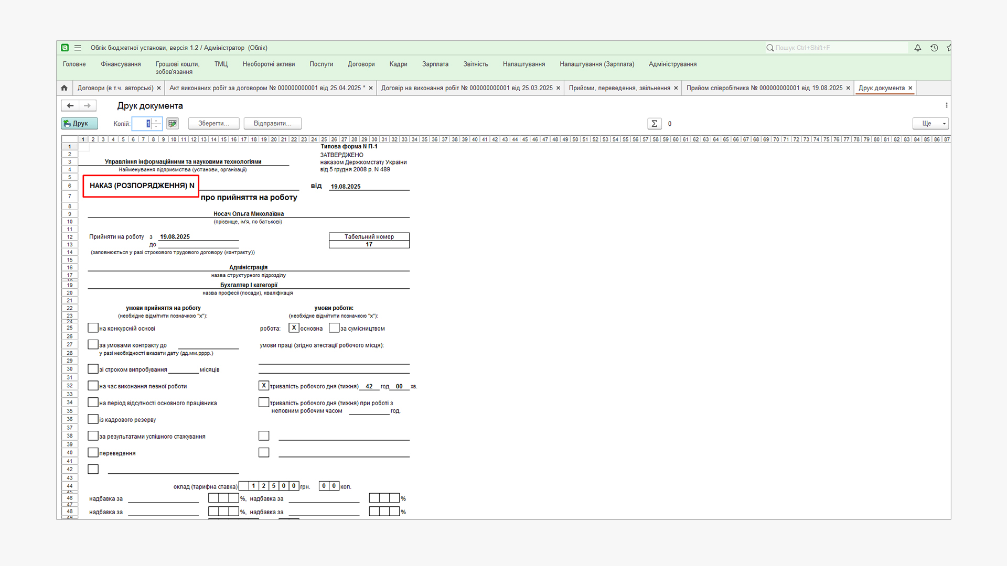Go forward with the right arrow
1007x566 pixels.
click(x=87, y=106)
